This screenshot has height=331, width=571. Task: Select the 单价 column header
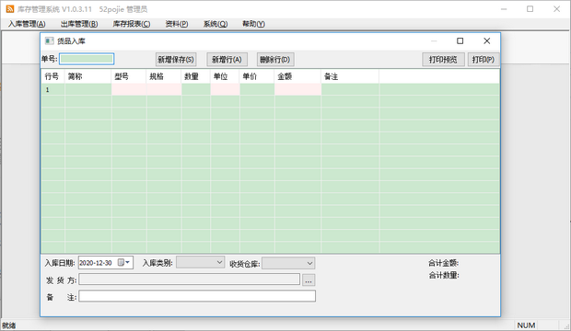pyautogui.click(x=257, y=76)
